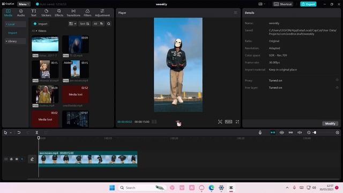This screenshot has width=343, height=193.
Task: Click the Shortcut button
Action: point(283,4)
